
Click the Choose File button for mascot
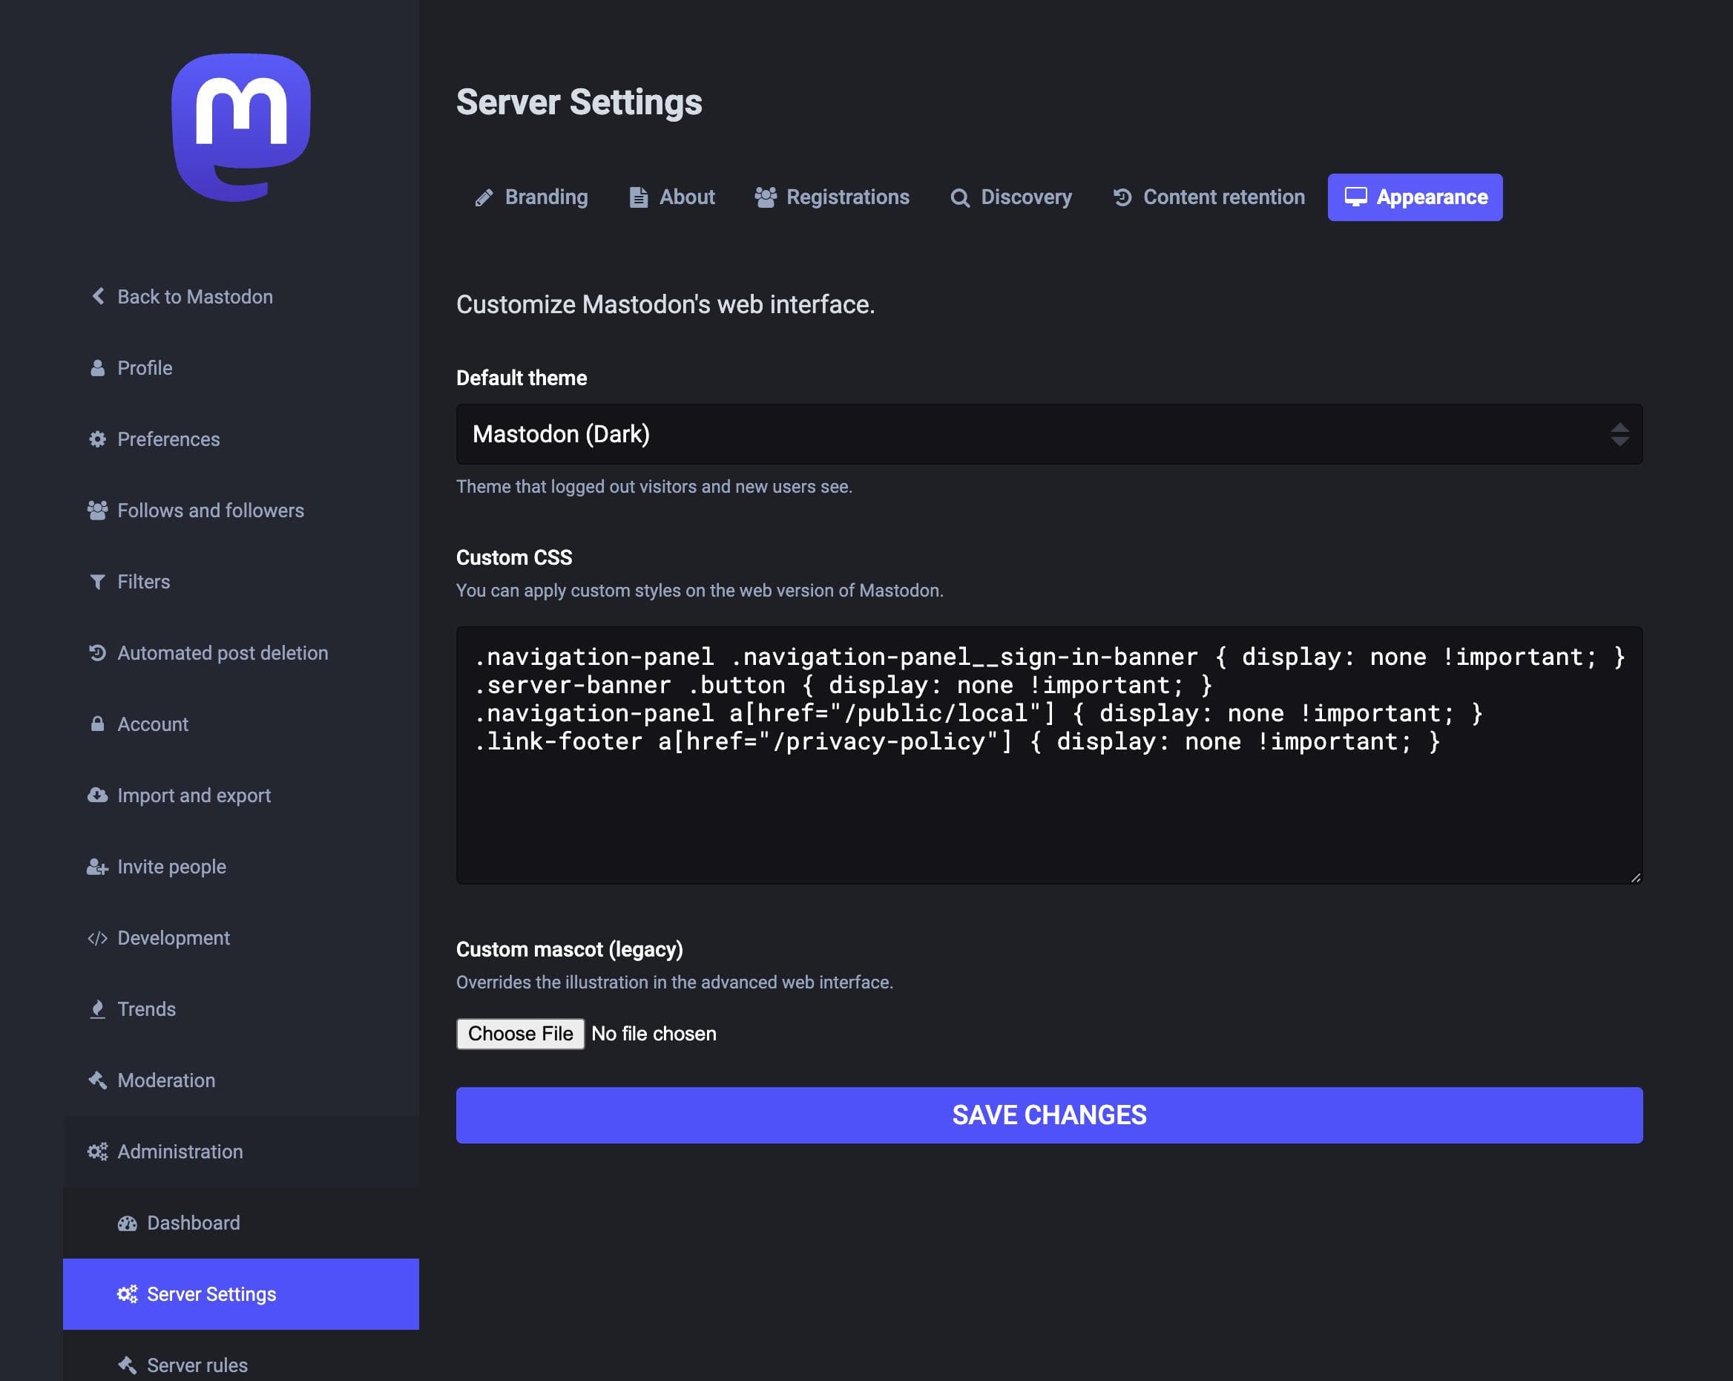point(520,1034)
